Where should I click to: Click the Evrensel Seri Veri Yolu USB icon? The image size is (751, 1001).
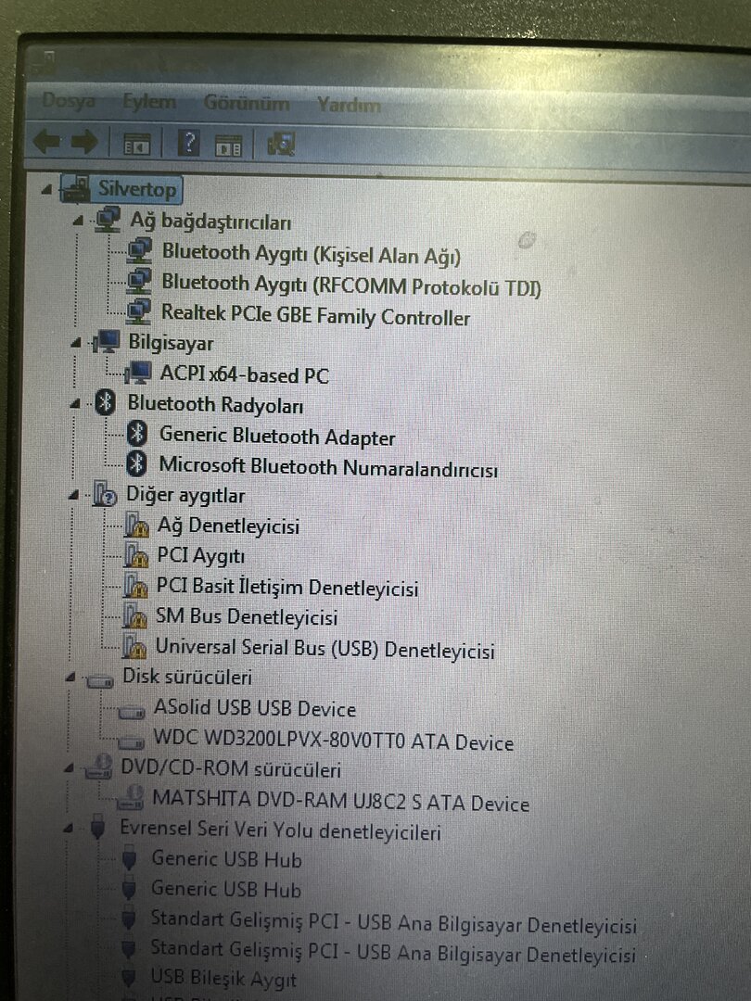coord(97,826)
